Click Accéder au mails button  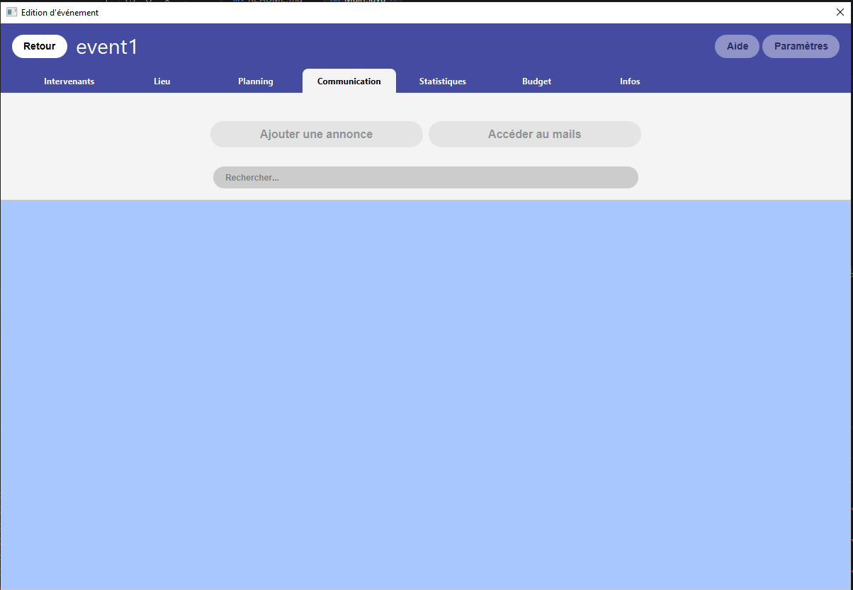pyautogui.click(x=535, y=135)
